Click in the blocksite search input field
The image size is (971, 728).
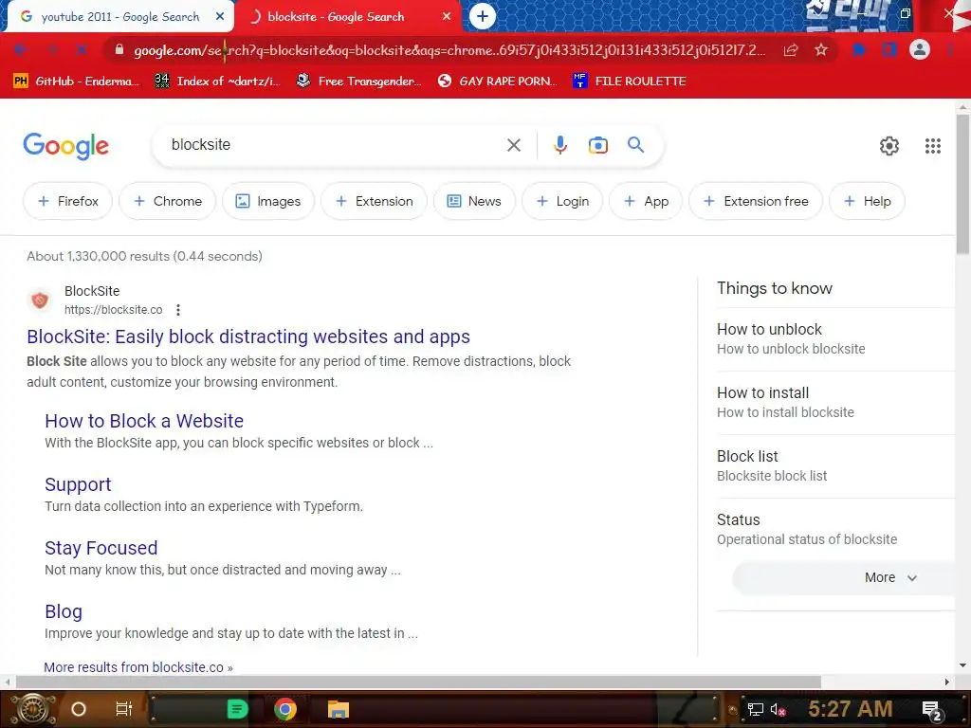[x=335, y=145]
